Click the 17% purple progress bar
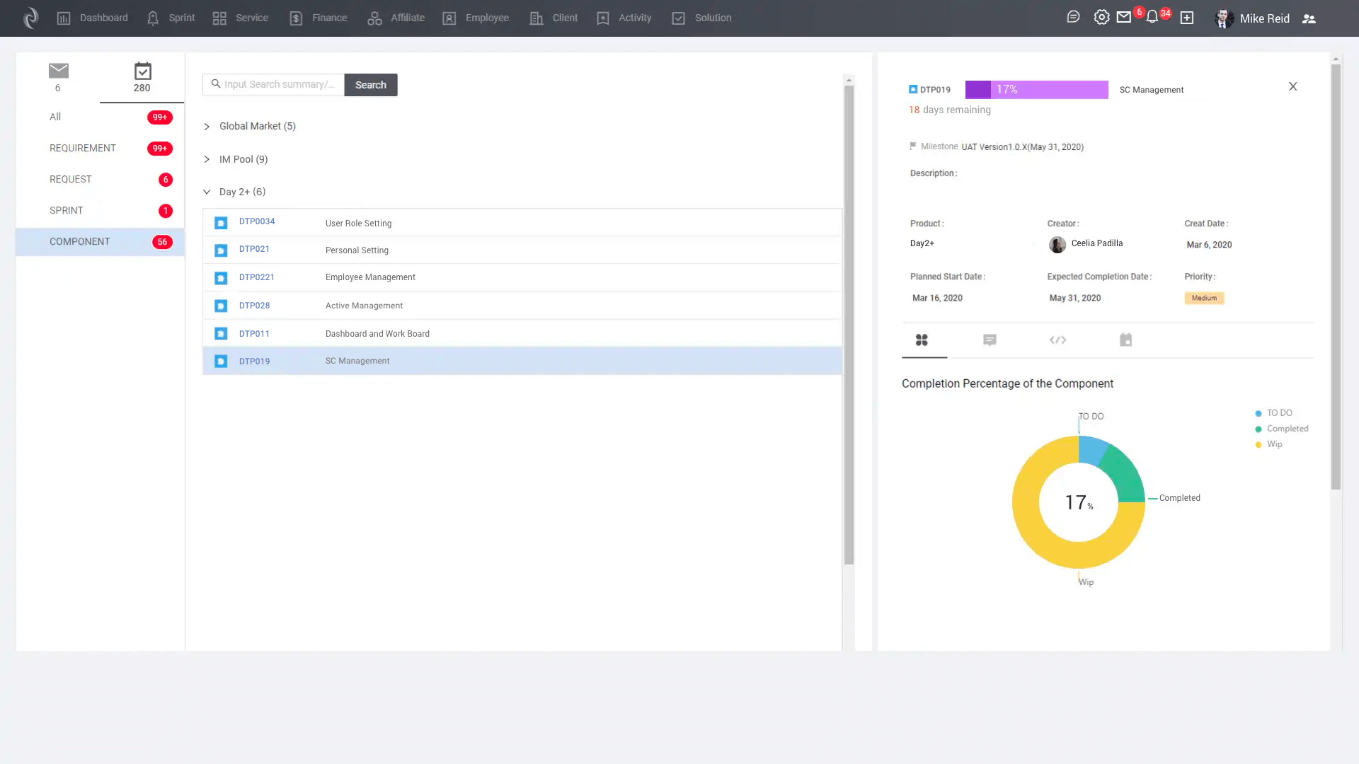The height and width of the screenshot is (764, 1359). (1036, 90)
